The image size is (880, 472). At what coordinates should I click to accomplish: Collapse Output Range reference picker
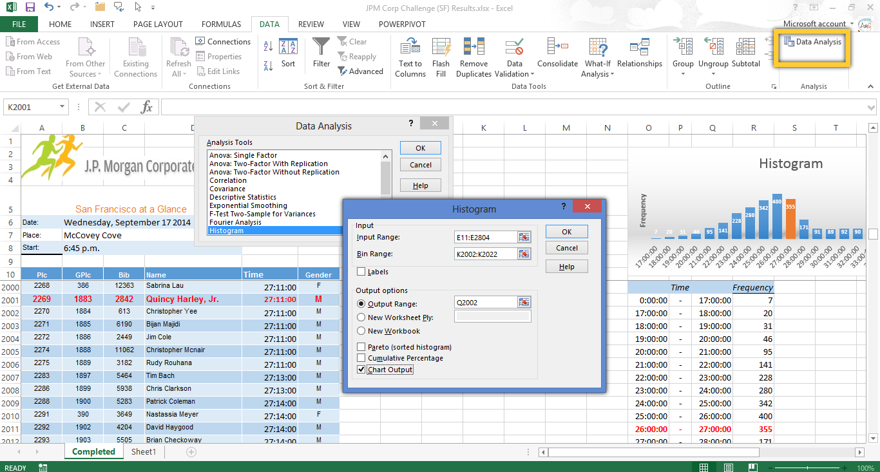[x=524, y=303]
